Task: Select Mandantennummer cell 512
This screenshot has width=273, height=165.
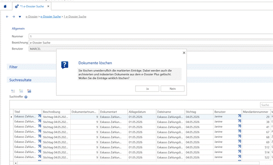Action: pos(256,147)
